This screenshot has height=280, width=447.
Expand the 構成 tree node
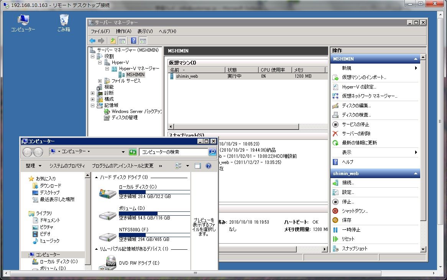[93, 100]
